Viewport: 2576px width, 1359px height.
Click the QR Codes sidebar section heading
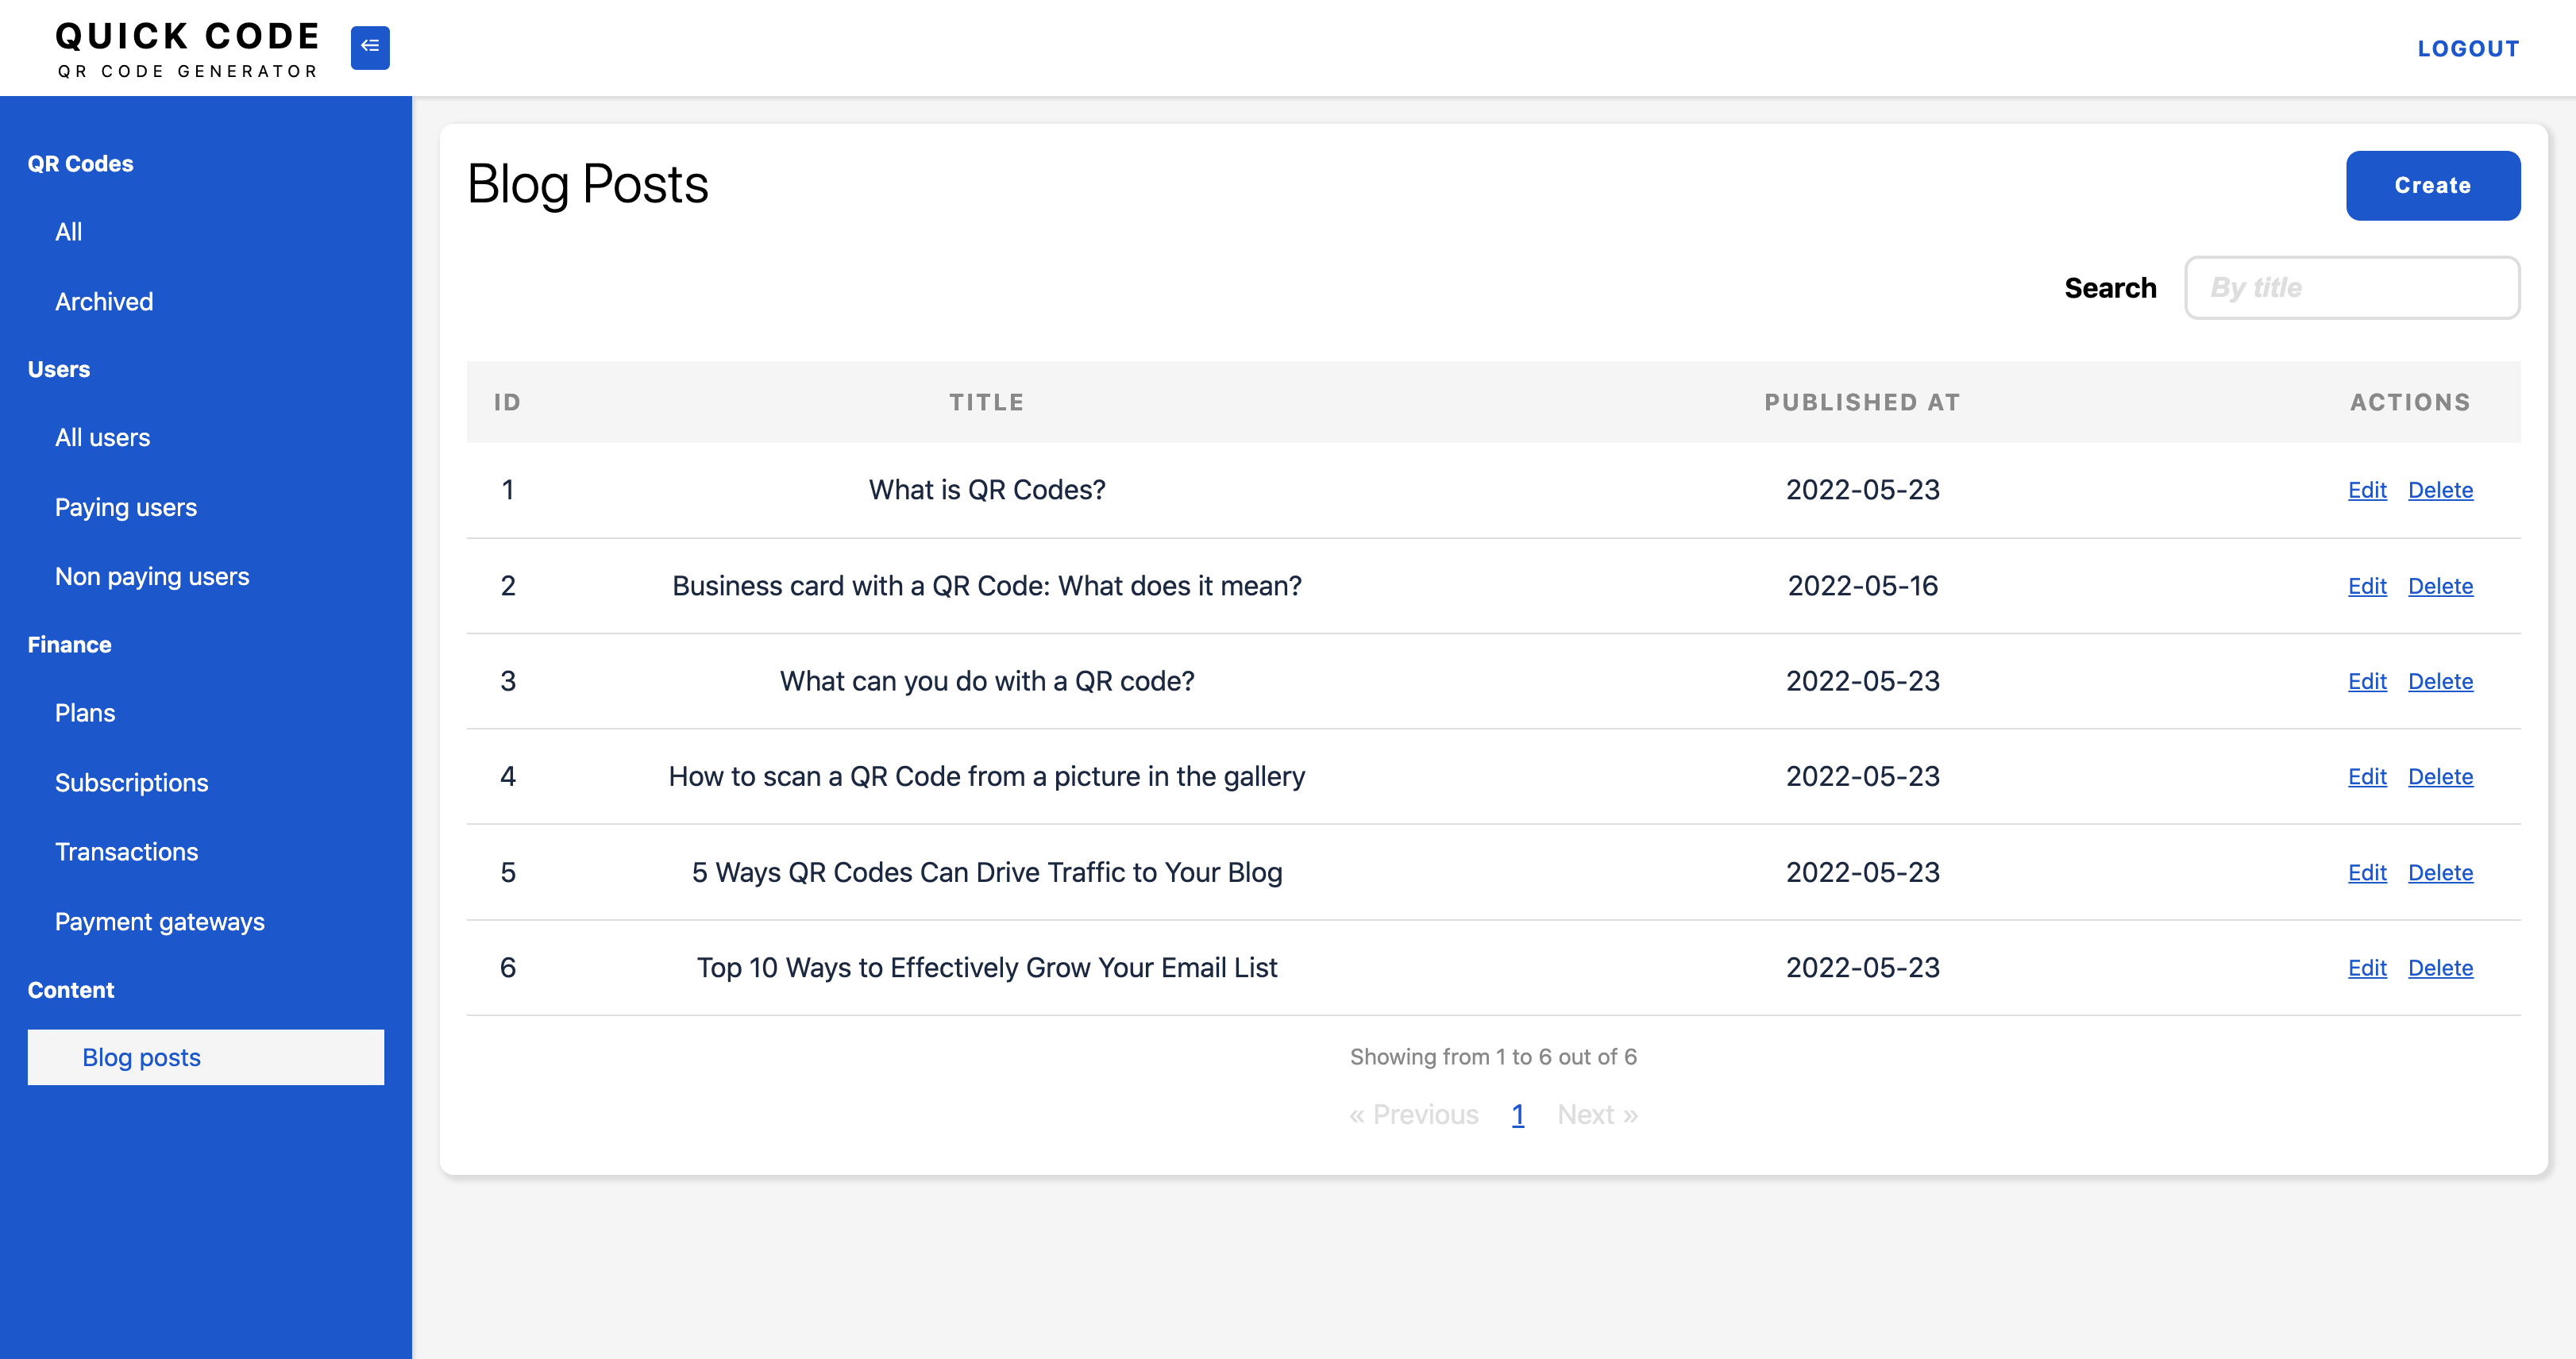point(80,164)
